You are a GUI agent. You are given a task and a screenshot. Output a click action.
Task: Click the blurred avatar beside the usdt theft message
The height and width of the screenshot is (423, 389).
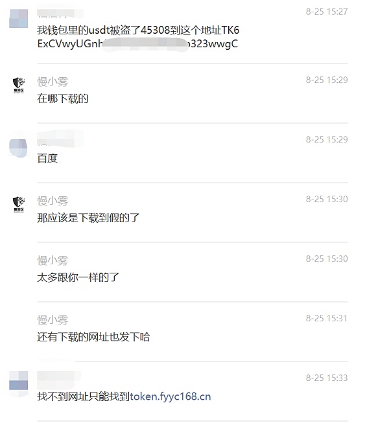(18, 18)
